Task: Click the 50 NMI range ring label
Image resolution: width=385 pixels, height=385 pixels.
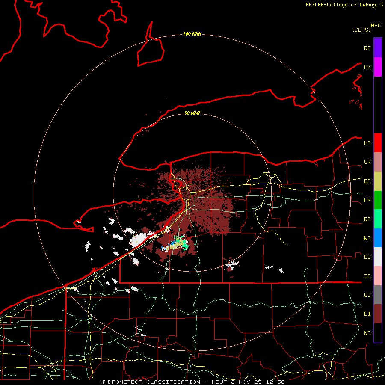Action: 192,113
